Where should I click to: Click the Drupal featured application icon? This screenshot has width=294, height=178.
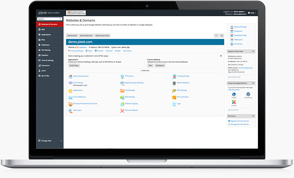234,95
